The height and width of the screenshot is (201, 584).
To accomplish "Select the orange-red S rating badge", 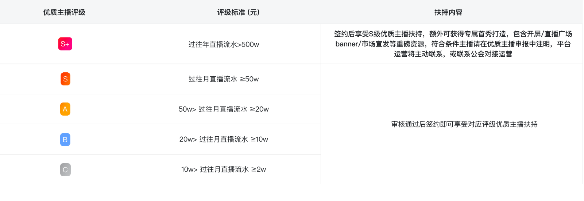I will [x=65, y=79].
